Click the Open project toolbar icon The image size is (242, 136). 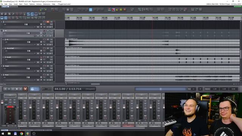(6, 14)
